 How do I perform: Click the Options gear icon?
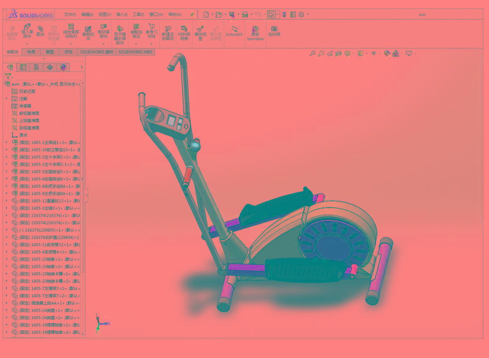301,14
